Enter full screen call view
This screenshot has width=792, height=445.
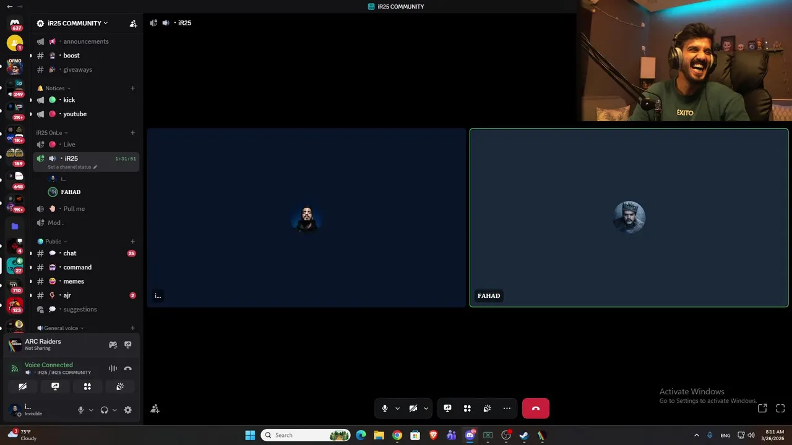(x=780, y=408)
